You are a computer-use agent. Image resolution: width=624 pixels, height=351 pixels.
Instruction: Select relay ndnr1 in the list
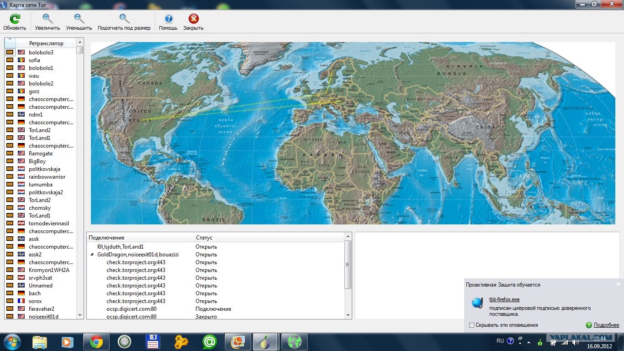36,115
